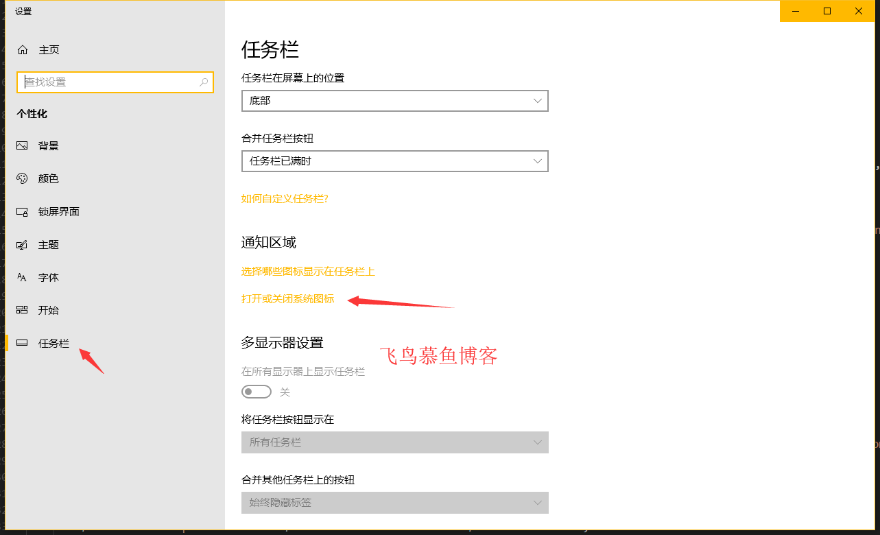Select the 主题 (Themes) sidebar icon

tap(23, 244)
